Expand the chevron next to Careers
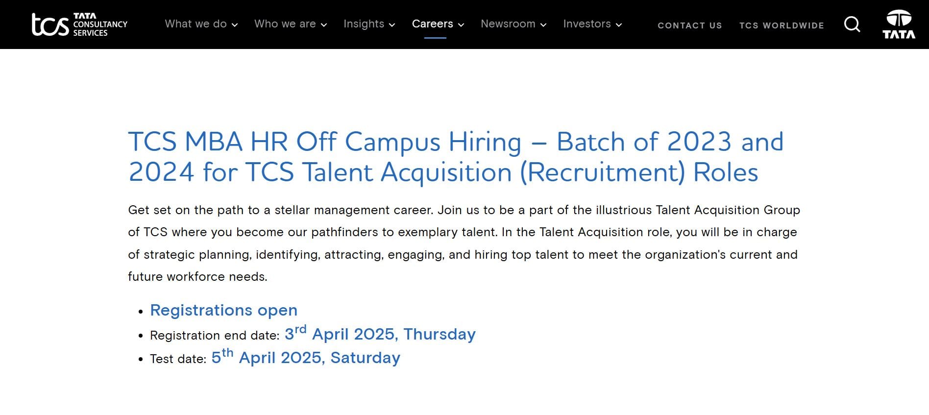This screenshot has width=929, height=415. [461, 25]
